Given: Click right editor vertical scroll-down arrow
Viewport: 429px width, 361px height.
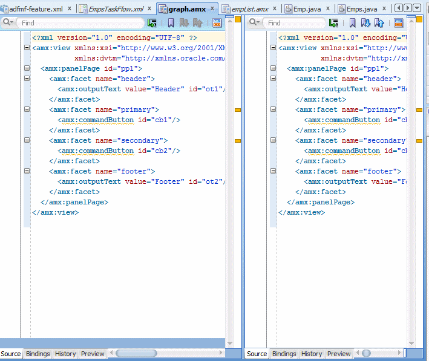Looking at the screenshot, I should [x=411, y=343].
